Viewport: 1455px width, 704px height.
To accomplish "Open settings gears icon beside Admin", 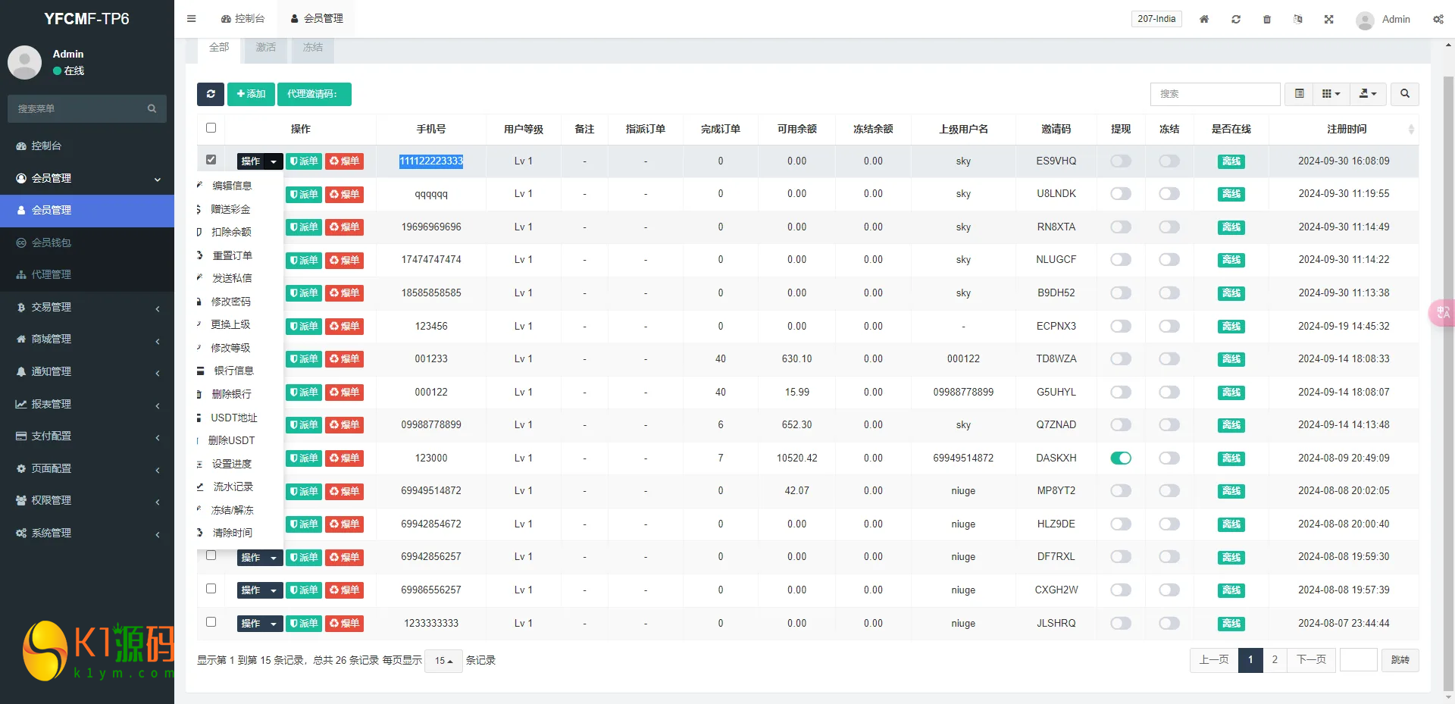I will [x=1438, y=19].
